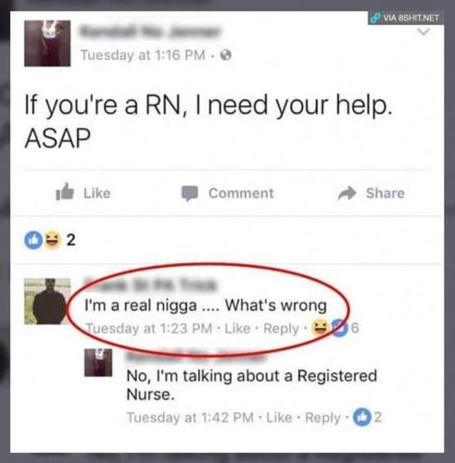
Task: Open the post author's profile picture
Action: (47, 44)
